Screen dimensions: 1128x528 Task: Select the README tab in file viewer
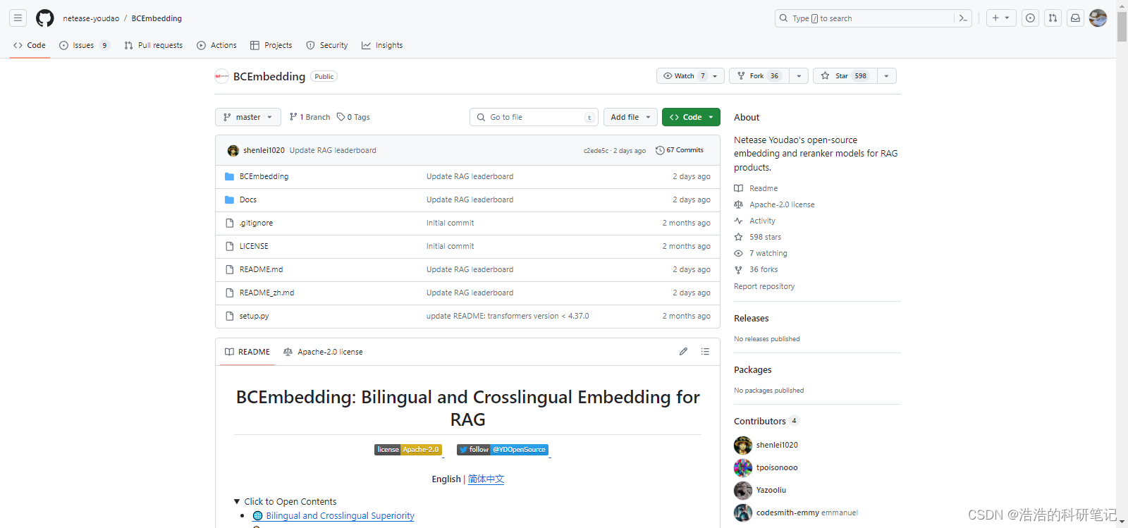click(x=247, y=352)
